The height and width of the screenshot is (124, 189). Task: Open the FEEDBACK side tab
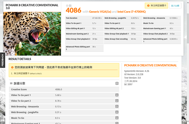tap(3, 60)
